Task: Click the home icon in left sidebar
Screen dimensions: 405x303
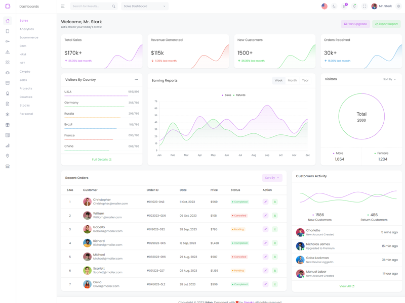Action: point(8,21)
